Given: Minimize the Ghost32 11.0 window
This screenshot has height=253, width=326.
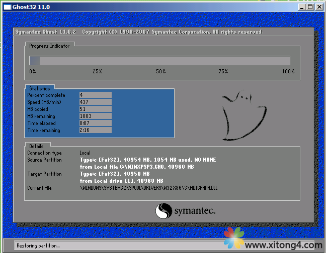Looking at the screenshot, I should coord(302,7).
